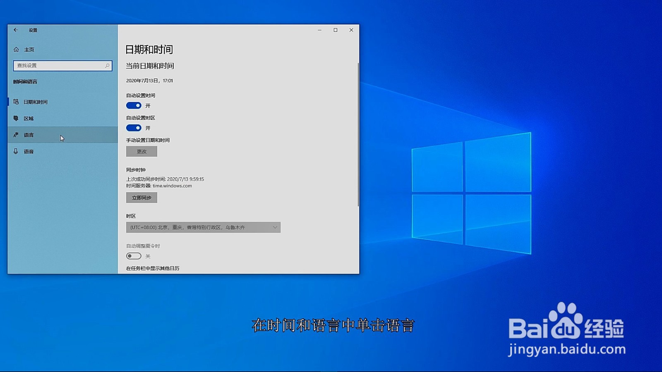662x372 pixels.
Task: Click the 手动设置日期和时间 label
Action: pos(148,140)
